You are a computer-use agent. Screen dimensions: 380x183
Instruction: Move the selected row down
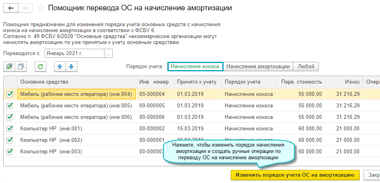71,67
